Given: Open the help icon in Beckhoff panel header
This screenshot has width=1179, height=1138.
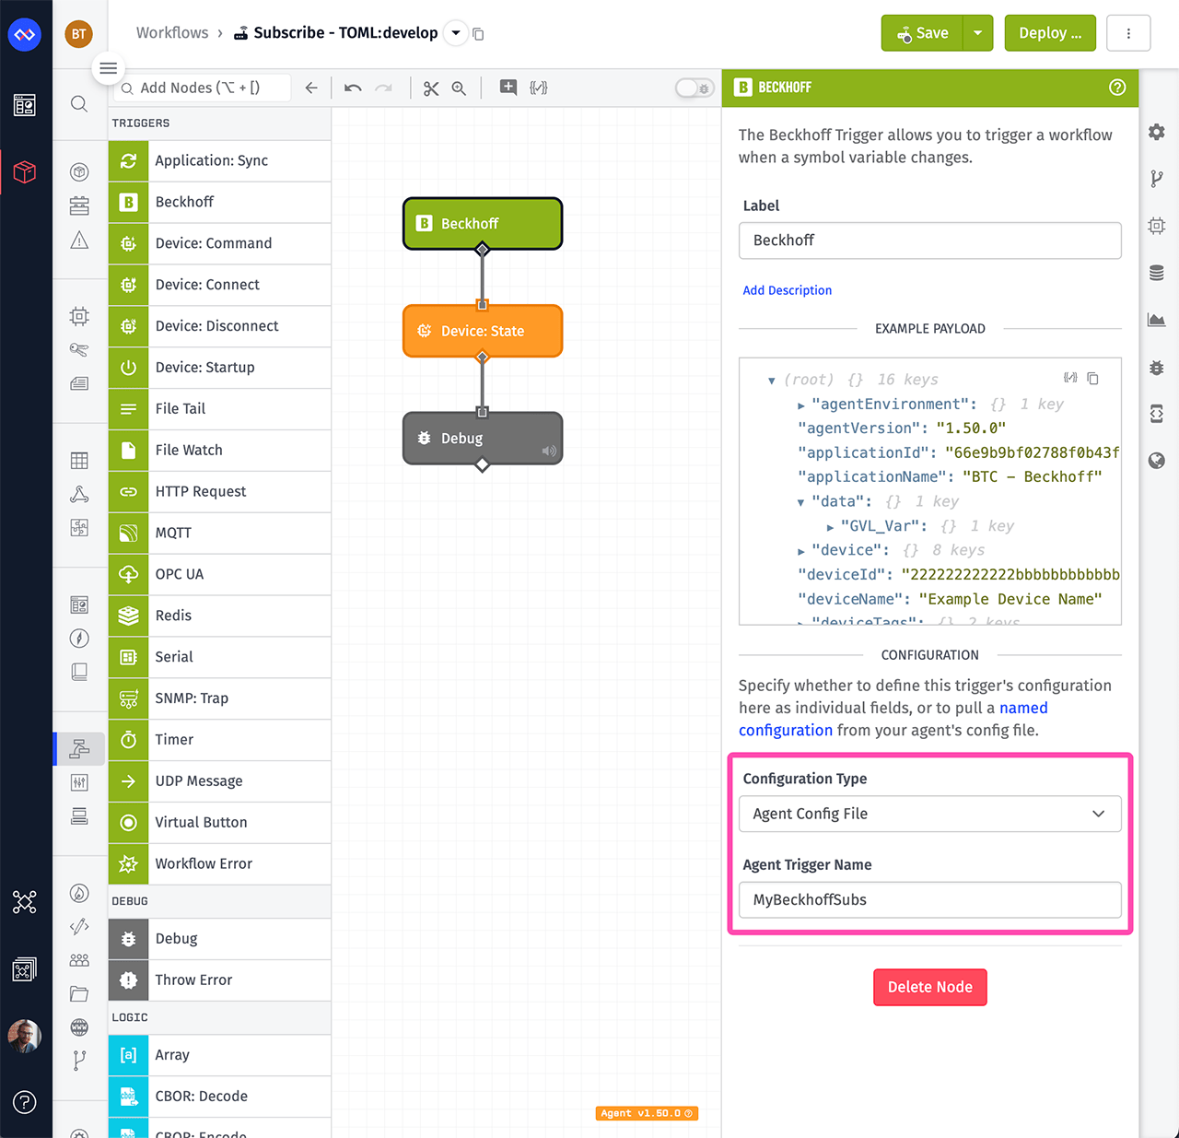Looking at the screenshot, I should (1117, 88).
